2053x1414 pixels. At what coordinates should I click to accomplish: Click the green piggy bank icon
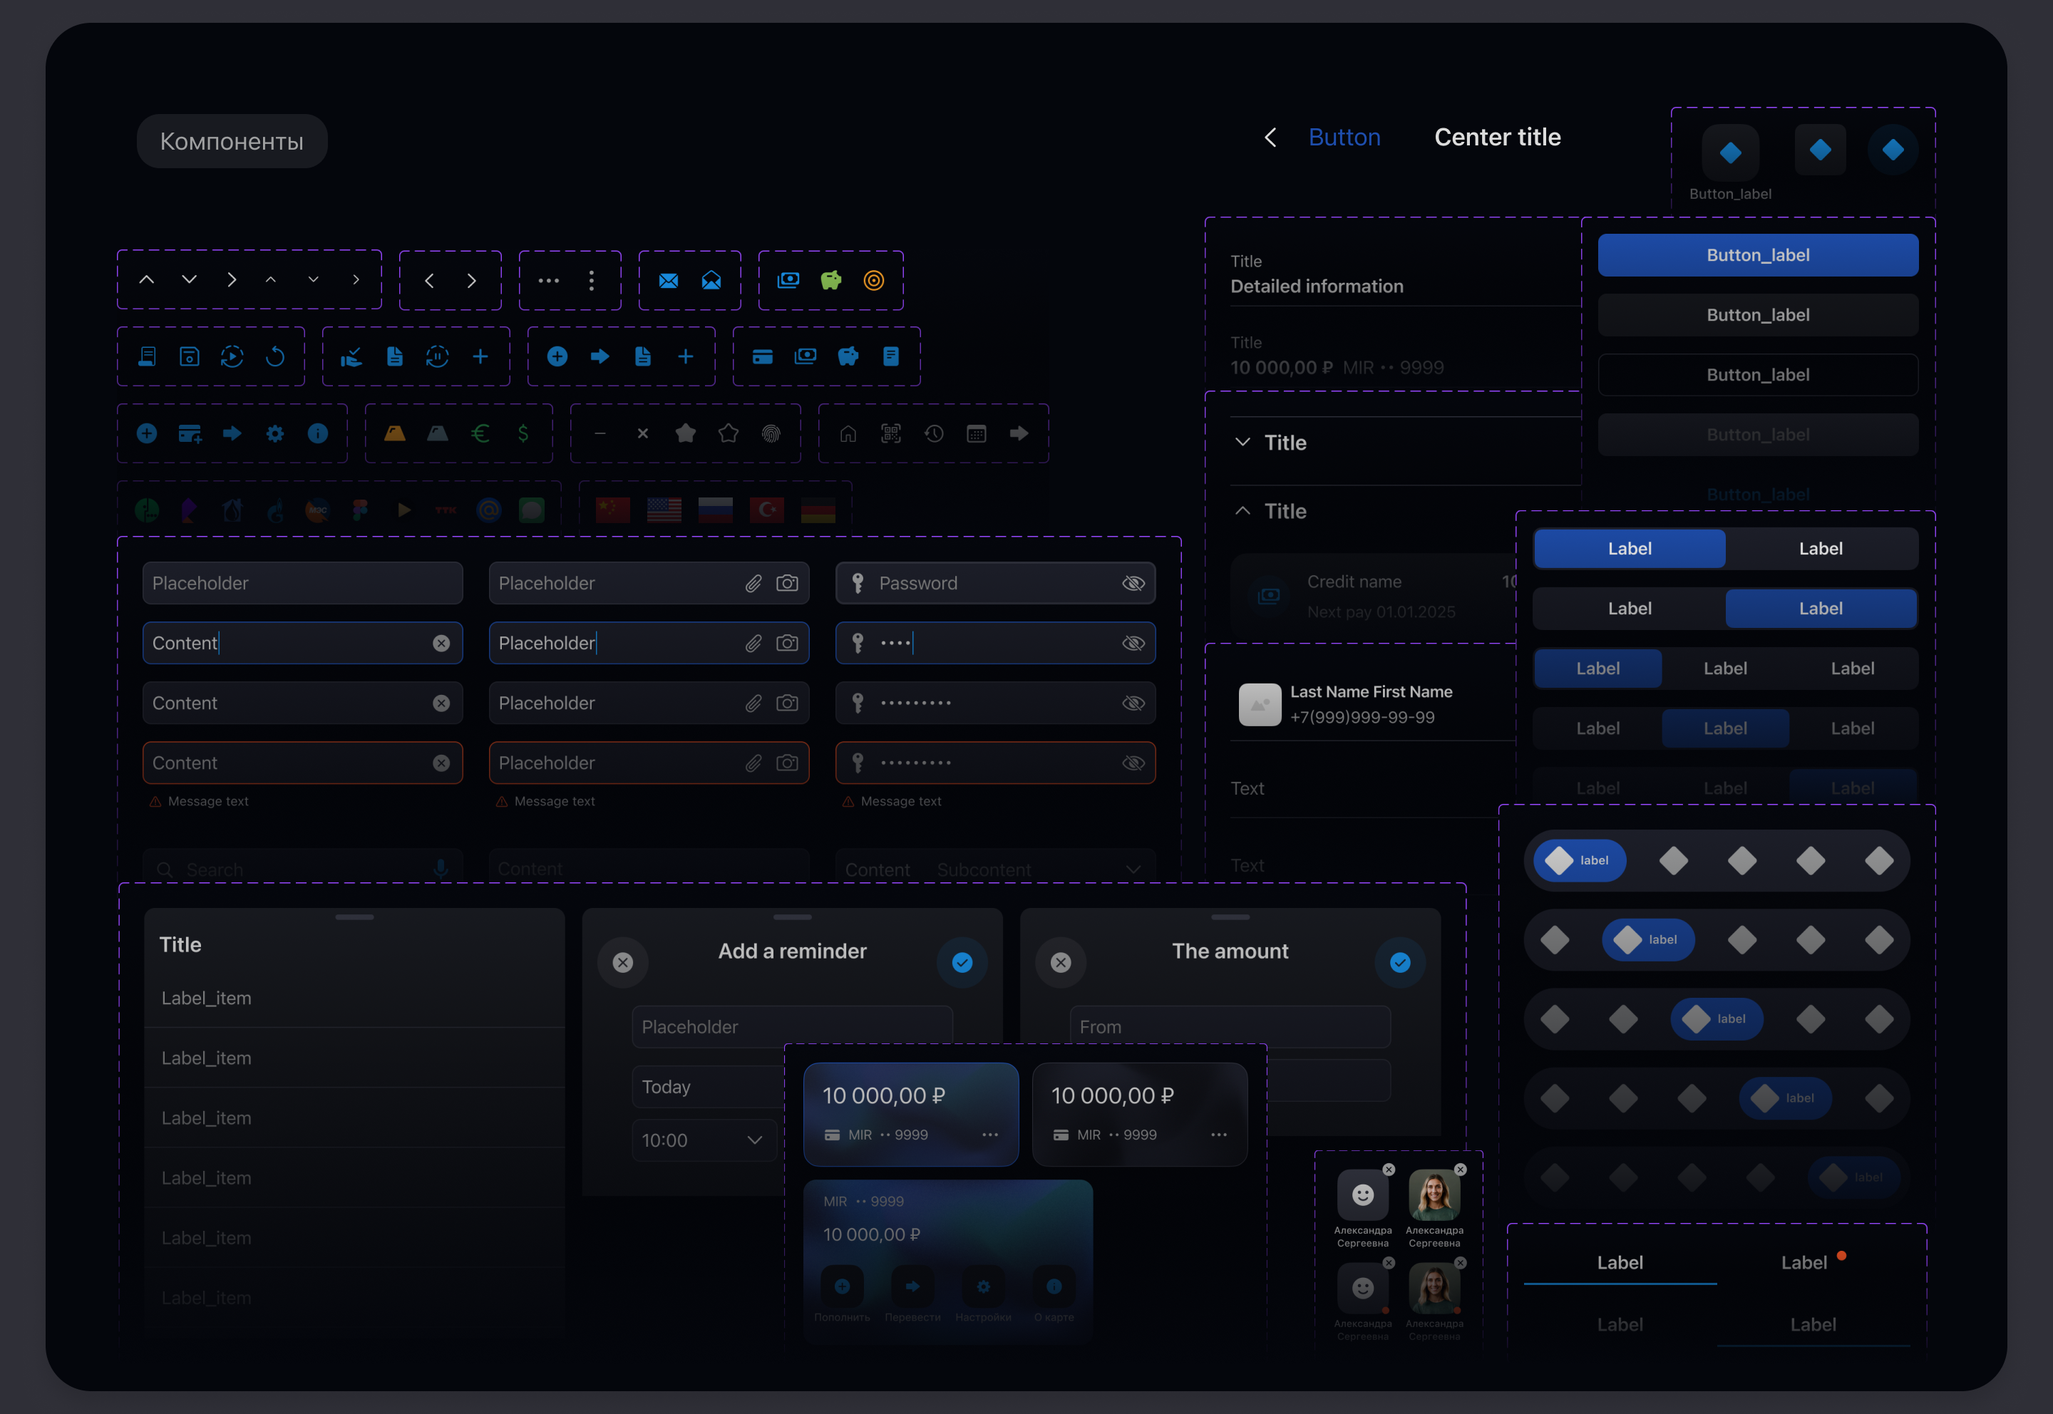[x=830, y=281]
